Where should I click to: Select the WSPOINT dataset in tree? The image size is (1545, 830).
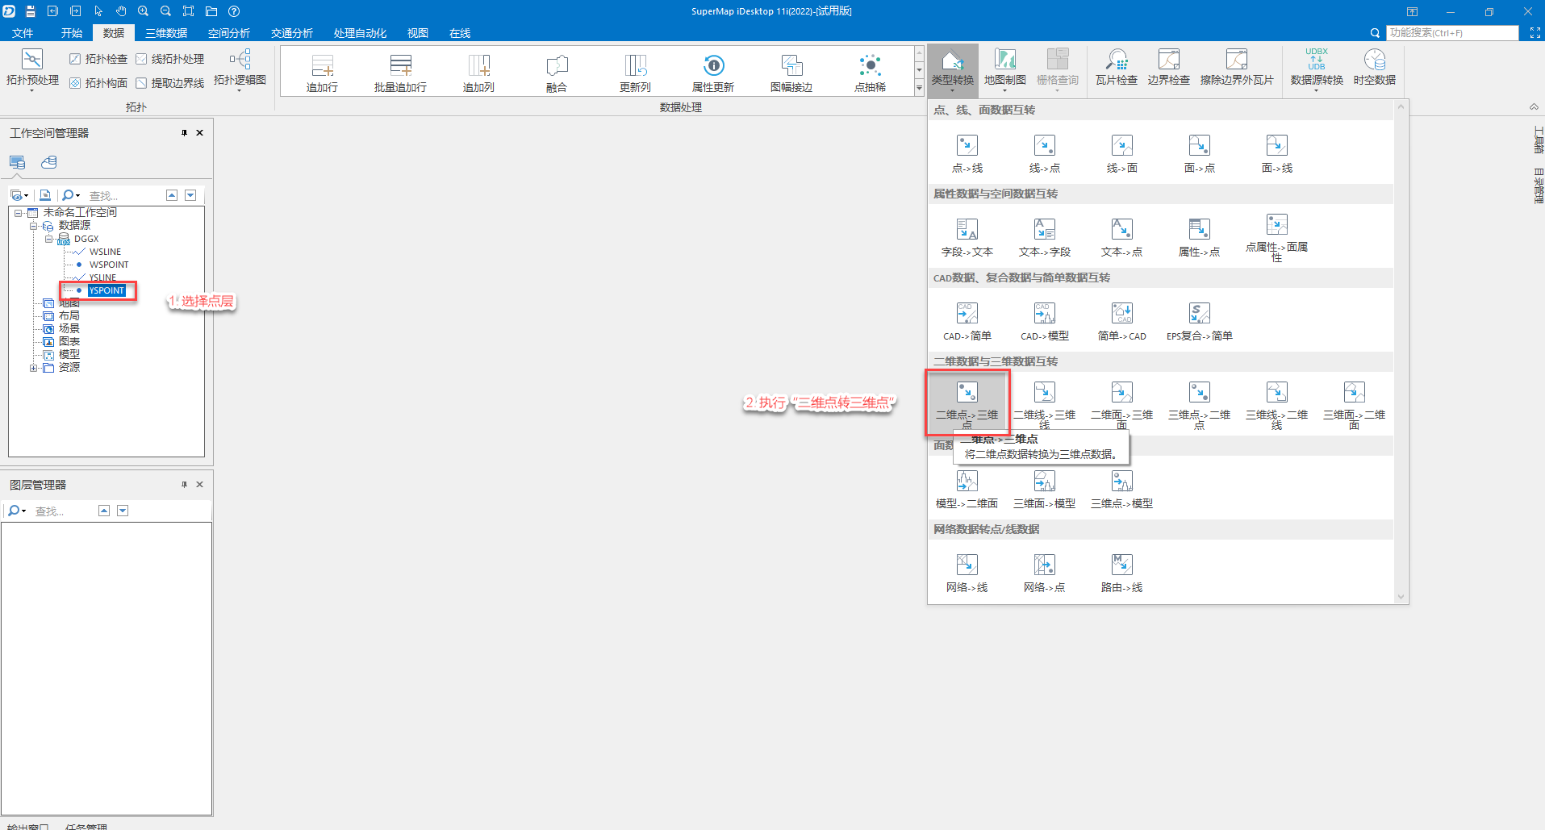tap(109, 265)
